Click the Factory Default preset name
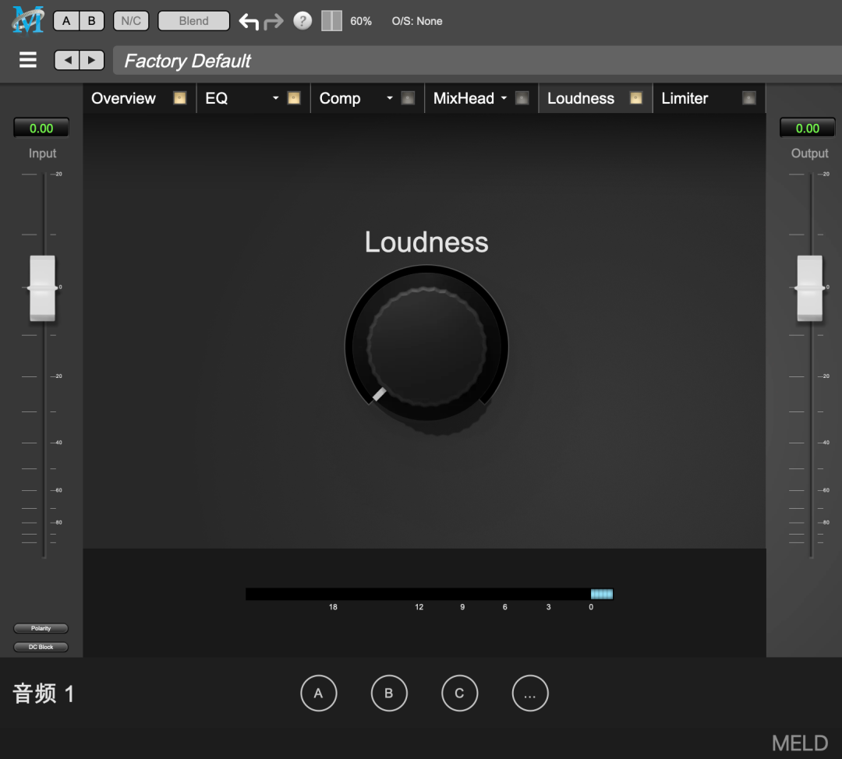Viewport: 842px width, 759px height. [x=187, y=61]
